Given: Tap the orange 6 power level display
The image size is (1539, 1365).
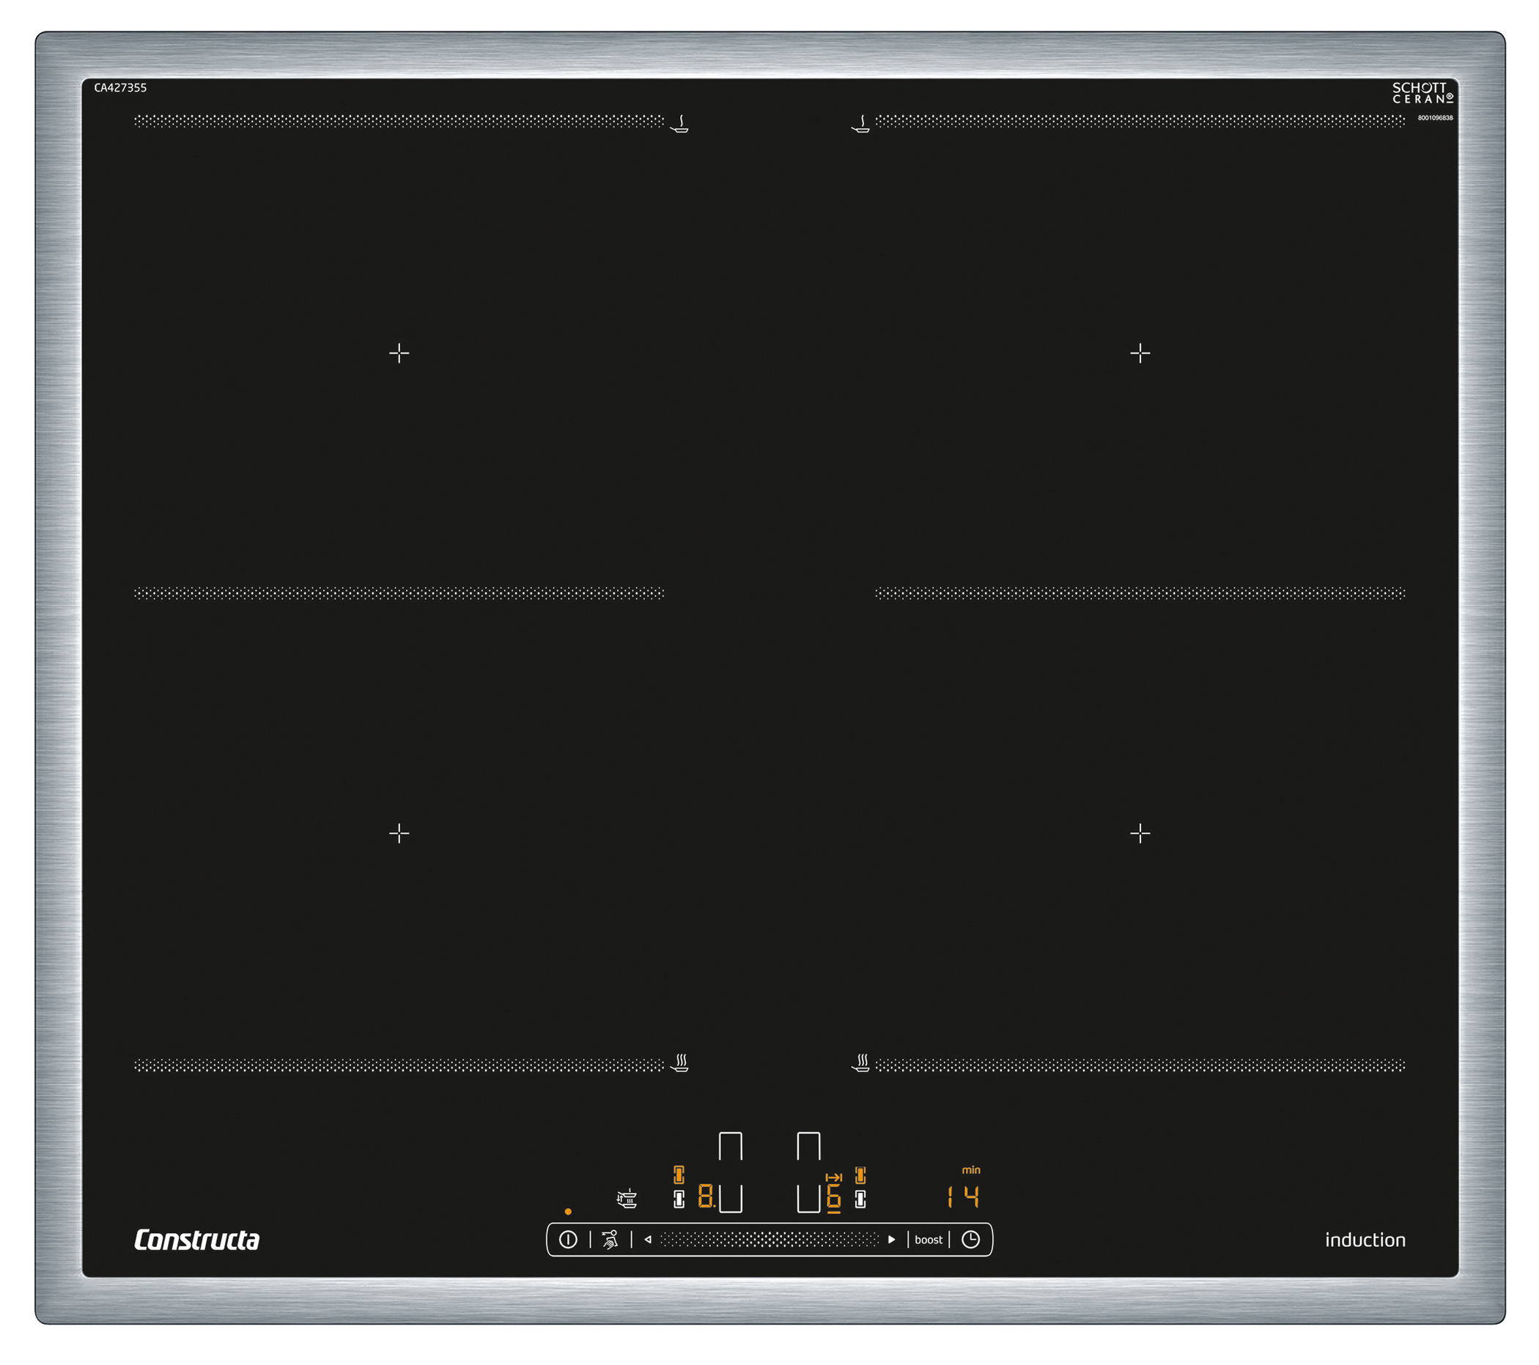Looking at the screenshot, I should click(833, 1196).
